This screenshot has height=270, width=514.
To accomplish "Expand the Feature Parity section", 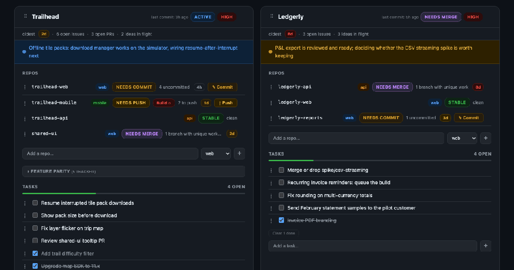I will (x=134, y=171).
